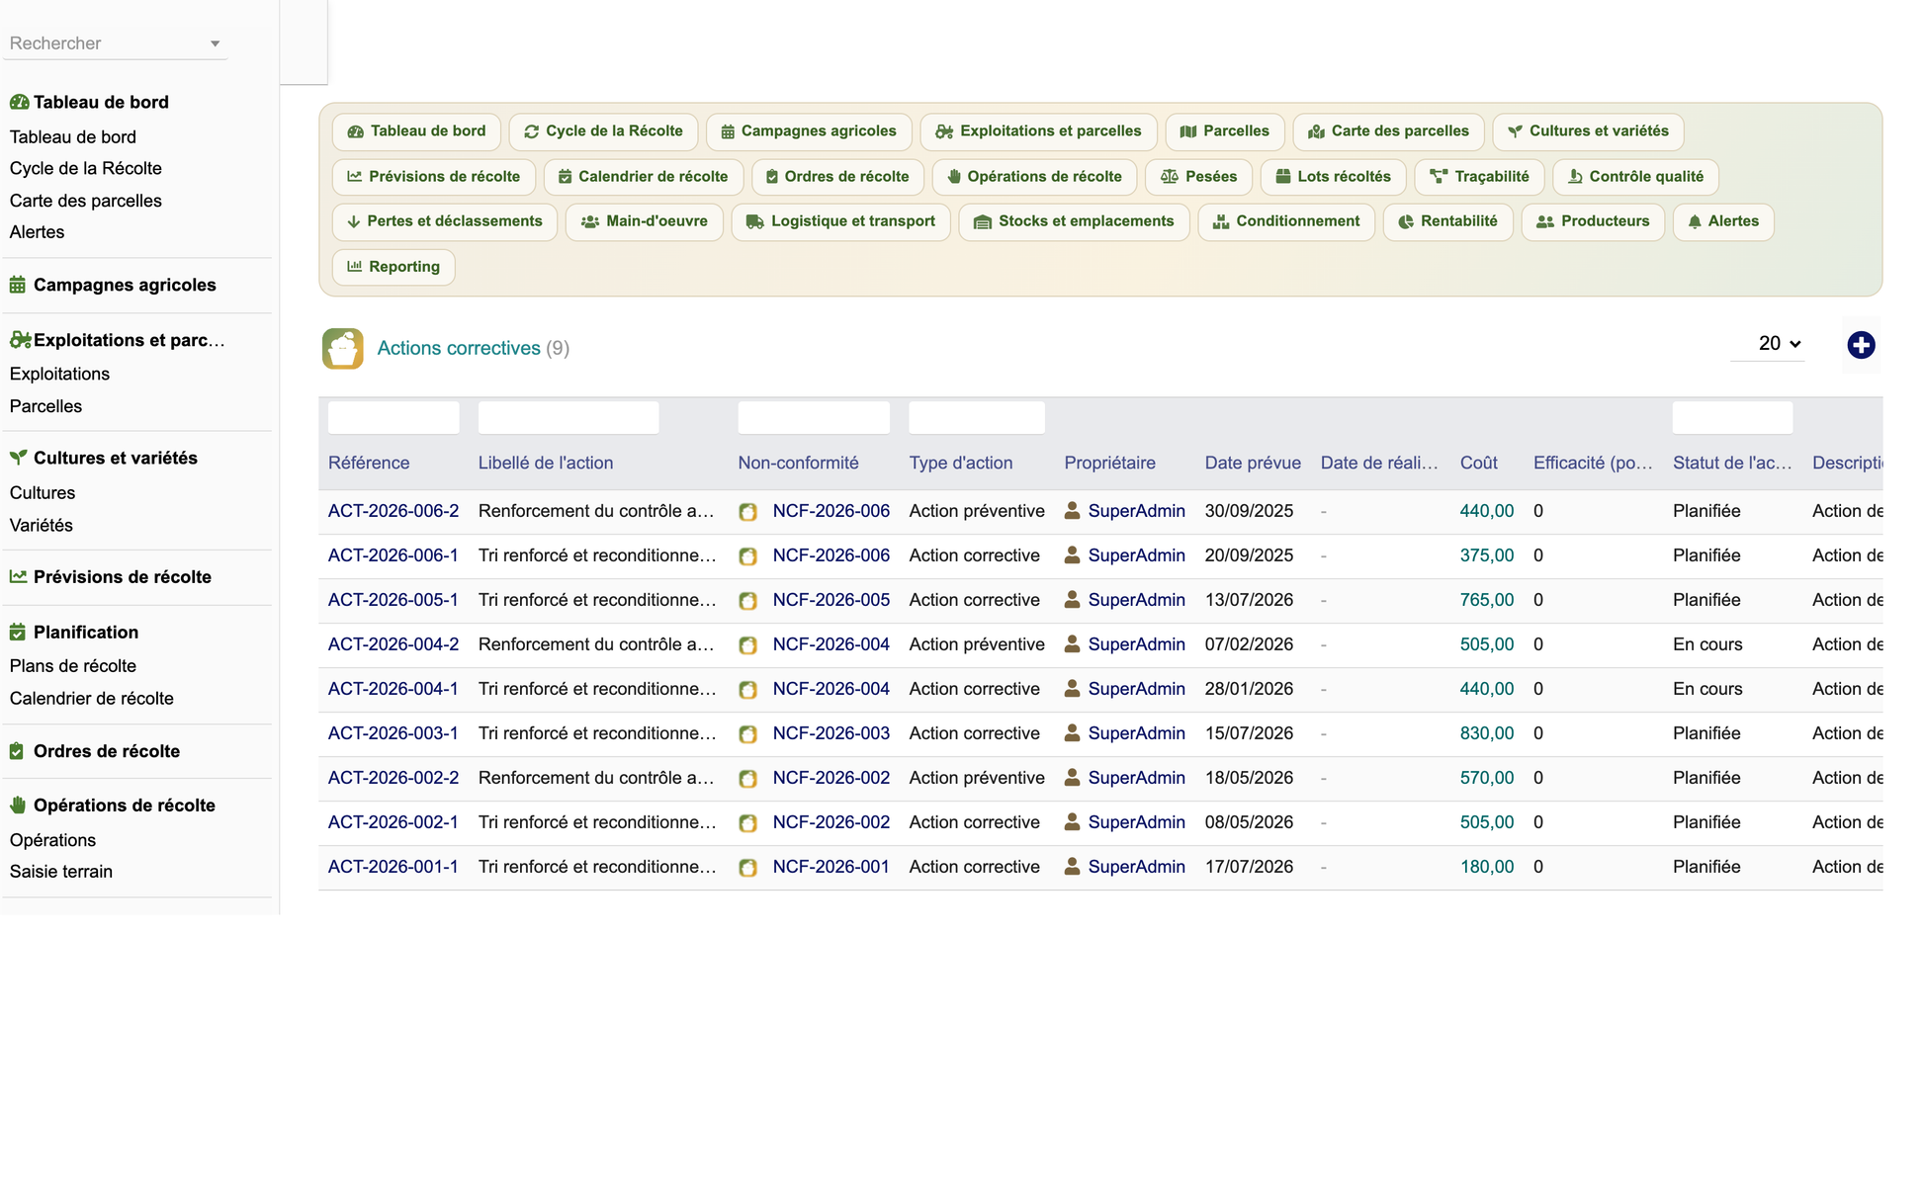Open the Producteurs pill

click(1593, 221)
